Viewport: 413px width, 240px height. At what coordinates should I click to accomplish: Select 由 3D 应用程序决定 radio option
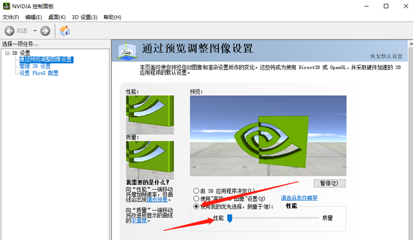pos(196,191)
